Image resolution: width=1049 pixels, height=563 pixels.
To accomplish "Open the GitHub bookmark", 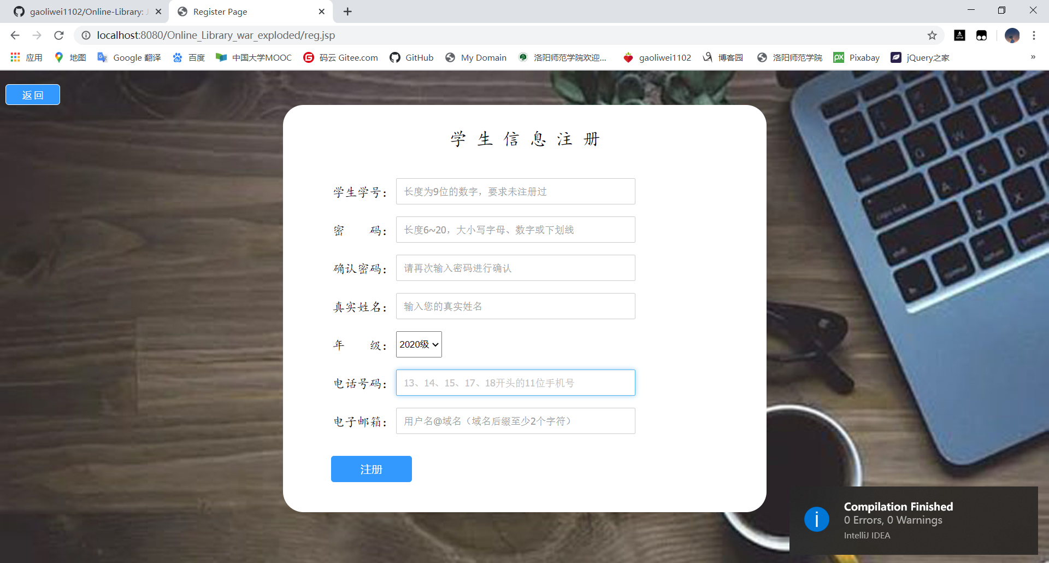I will point(411,57).
